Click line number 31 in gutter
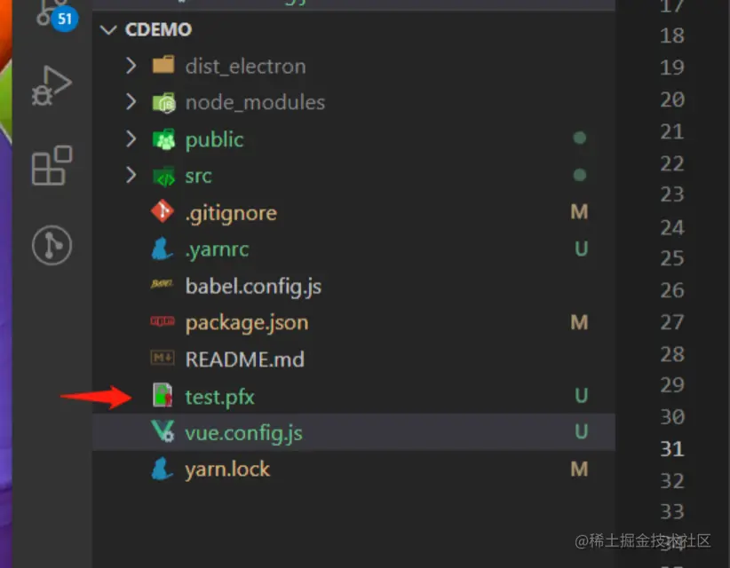This screenshot has width=730, height=568. click(x=672, y=449)
